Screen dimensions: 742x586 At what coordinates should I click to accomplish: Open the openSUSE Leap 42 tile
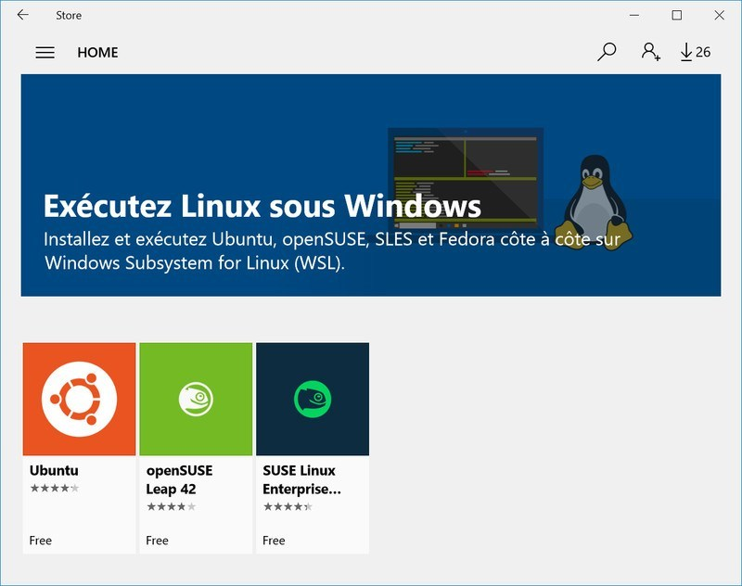196,436
